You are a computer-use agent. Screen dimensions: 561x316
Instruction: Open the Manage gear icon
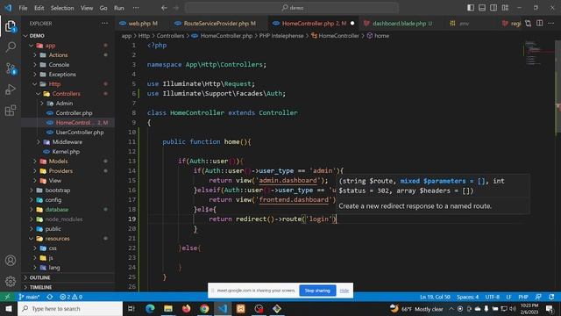[11, 281]
